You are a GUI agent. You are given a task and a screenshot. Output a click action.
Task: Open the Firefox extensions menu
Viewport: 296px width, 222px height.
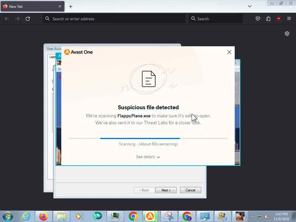point(268,18)
